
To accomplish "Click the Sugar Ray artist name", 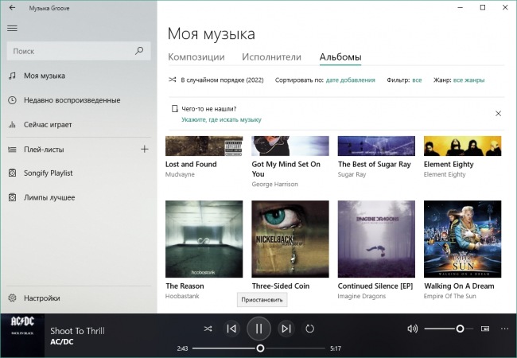I will [x=352, y=174].
